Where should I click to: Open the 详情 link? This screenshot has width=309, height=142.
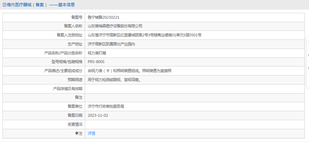click(92, 133)
